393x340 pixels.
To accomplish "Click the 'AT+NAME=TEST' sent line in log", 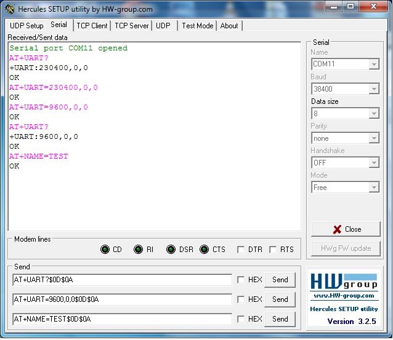I will (39, 156).
